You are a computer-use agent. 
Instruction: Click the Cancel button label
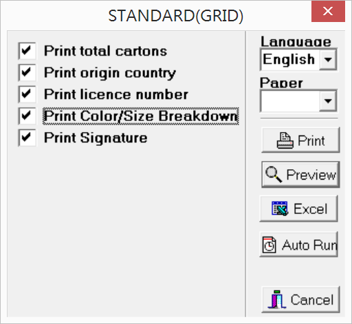tap(312, 299)
